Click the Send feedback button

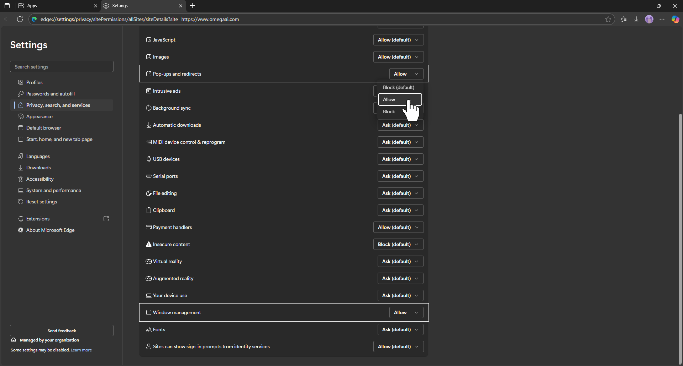pos(62,331)
